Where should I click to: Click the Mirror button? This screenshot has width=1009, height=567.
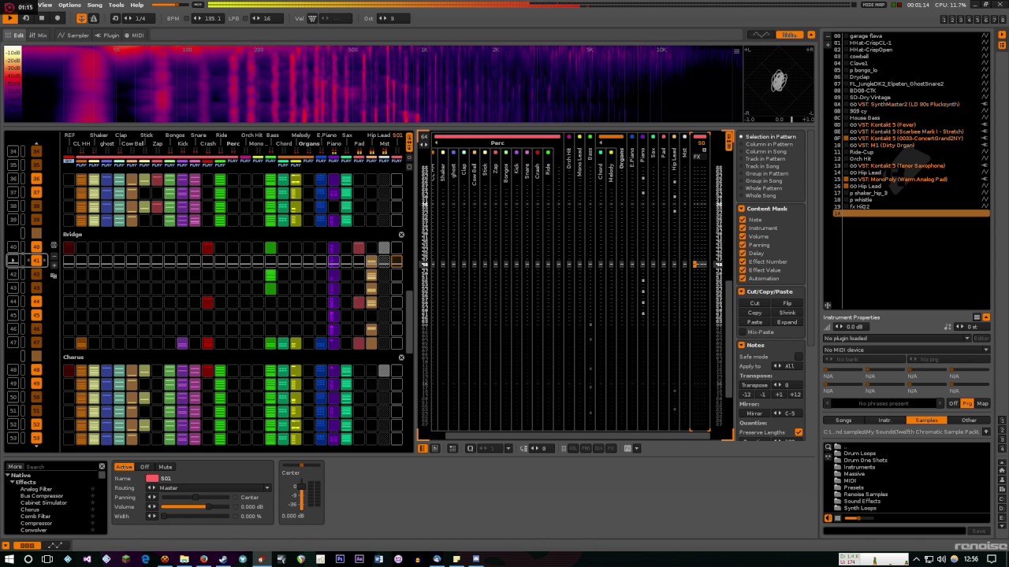[x=754, y=413]
